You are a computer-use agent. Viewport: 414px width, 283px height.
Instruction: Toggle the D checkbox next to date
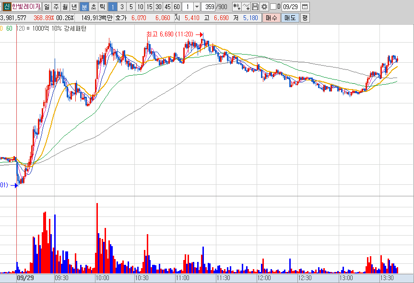pos(273,7)
